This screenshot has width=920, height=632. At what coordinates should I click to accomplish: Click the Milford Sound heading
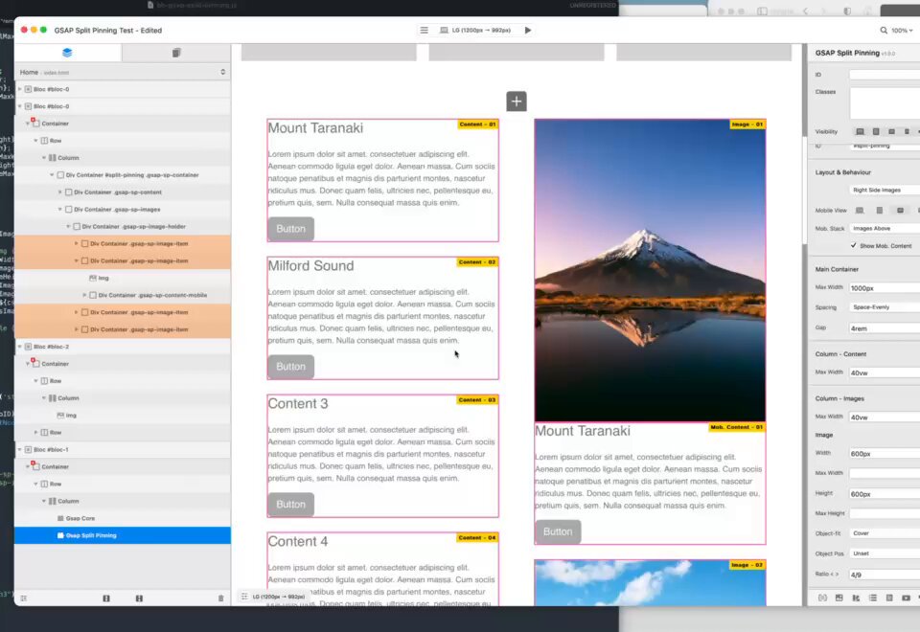(310, 266)
